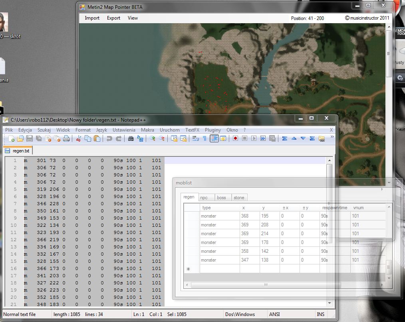Open the Ustawienia menu
The image size is (405, 322).
124,130
